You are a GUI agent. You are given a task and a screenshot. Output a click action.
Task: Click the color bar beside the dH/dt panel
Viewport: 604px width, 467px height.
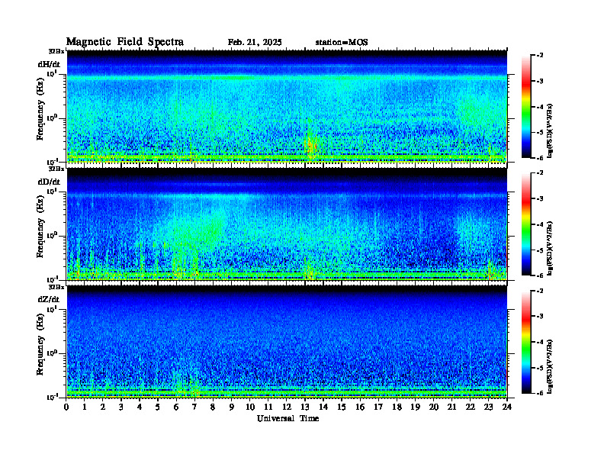525,107
